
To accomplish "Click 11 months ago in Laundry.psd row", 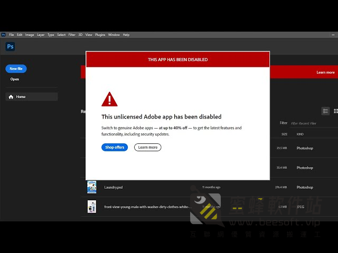I will pyautogui.click(x=211, y=188).
